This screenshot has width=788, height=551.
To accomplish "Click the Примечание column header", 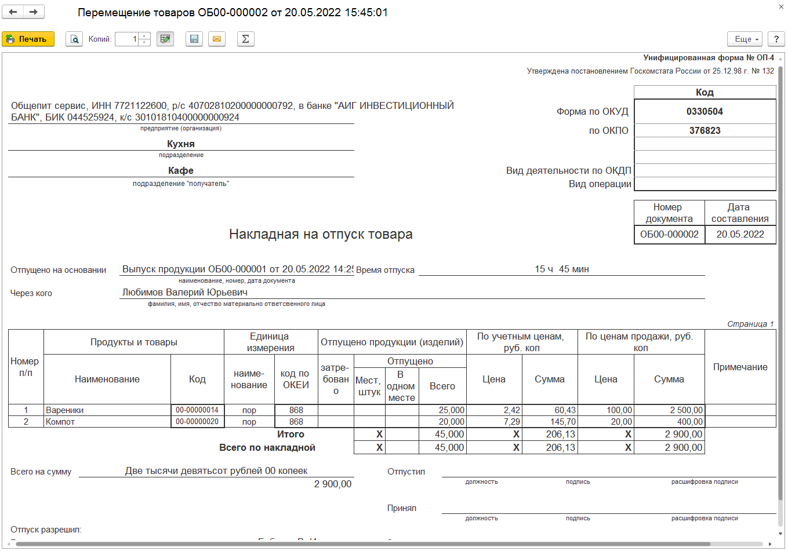I will click(x=740, y=367).
